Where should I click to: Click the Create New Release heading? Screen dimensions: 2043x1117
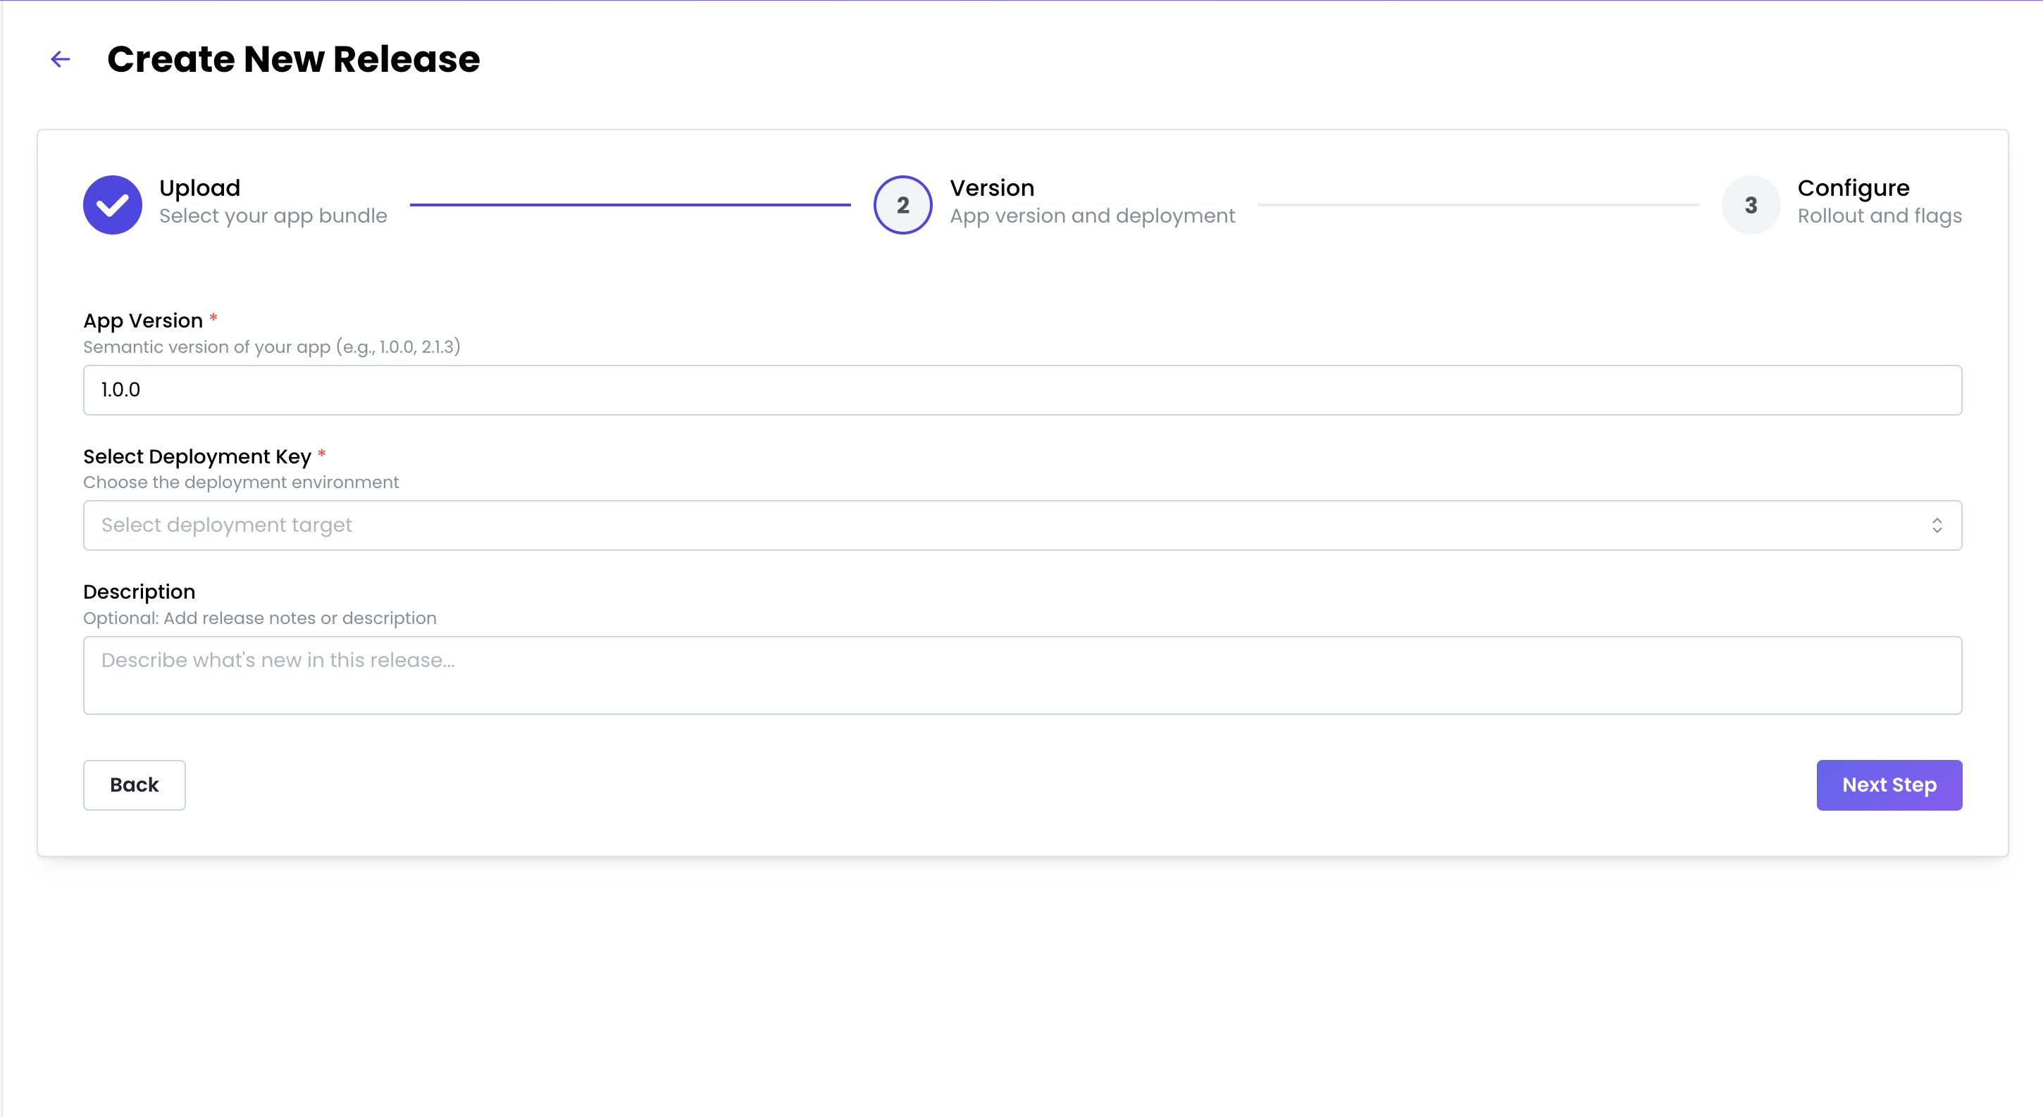[294, 59]
